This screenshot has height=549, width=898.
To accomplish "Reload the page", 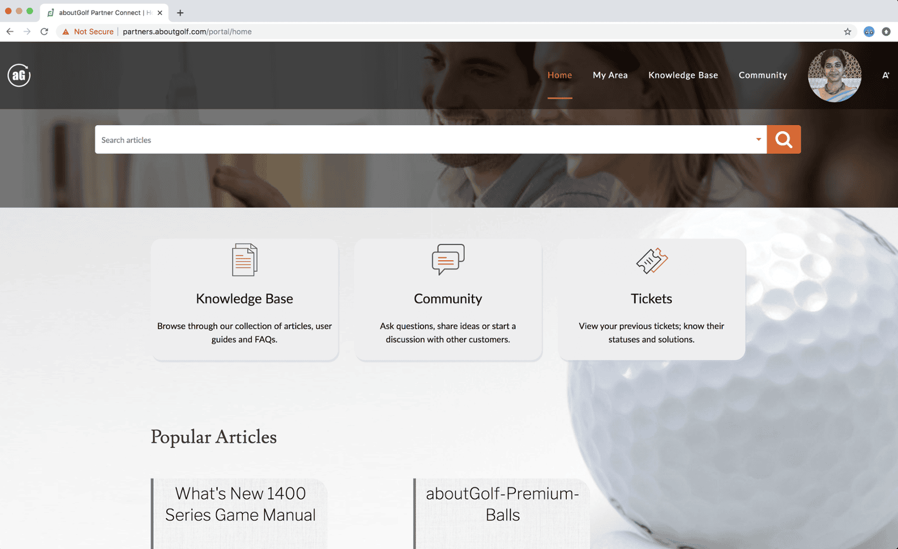I will [x=44, y=31].
